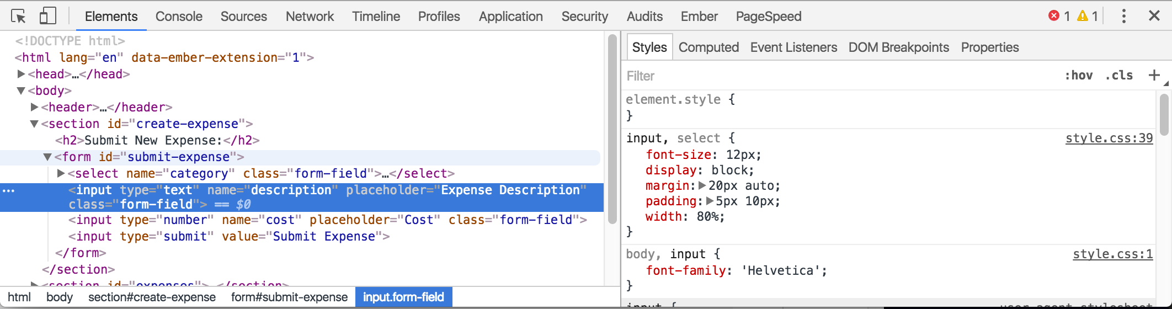Toggle the .cls element classes button
The height and width of the screenshot is (309, 1172).
(1119, 75)
